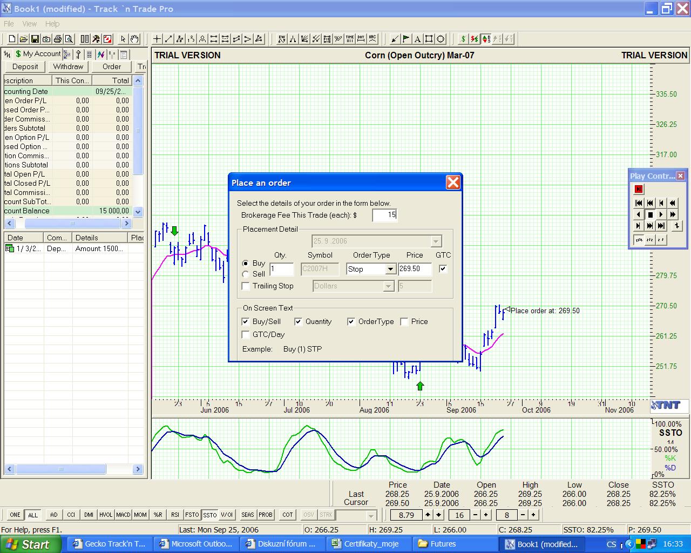
Task: Open the File menu
Action: point(9,24)
